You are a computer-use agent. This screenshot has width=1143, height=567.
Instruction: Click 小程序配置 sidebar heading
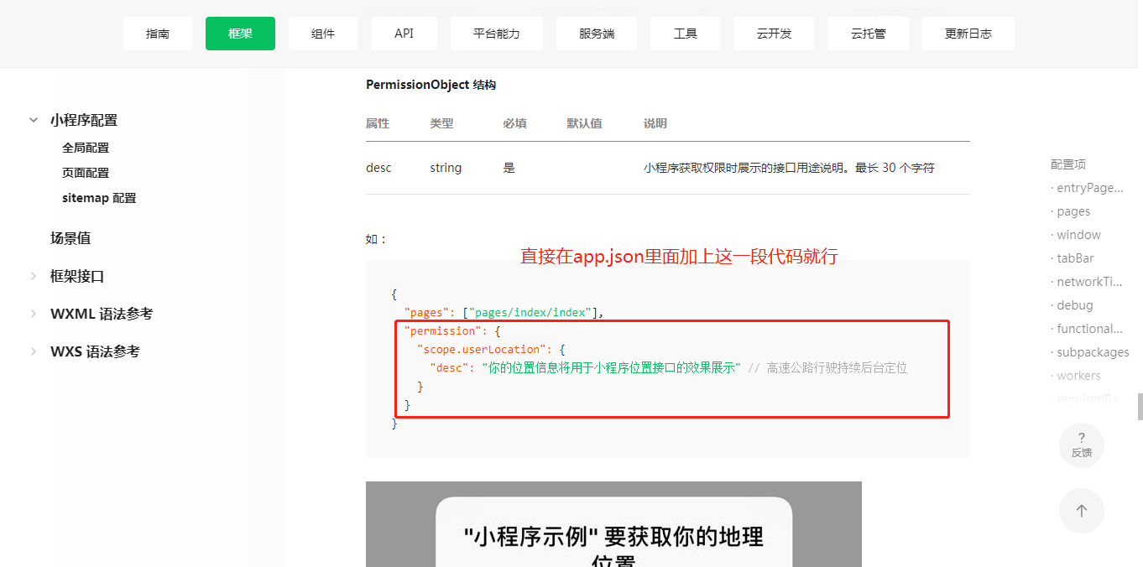(x=84, y=120)
